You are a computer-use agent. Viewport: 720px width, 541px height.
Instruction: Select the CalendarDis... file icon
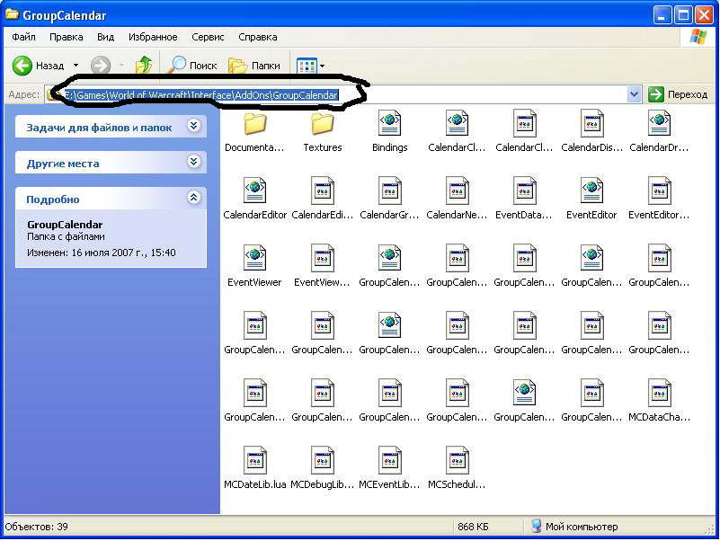click(x=591, y=123)
